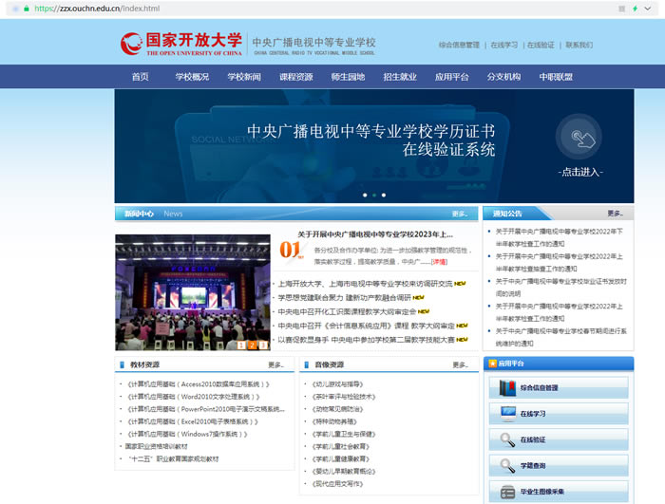This screenshot has height=504, width=665.
Task: Click 更多 in 通知公告 header
Action: (x=615, y=214)
